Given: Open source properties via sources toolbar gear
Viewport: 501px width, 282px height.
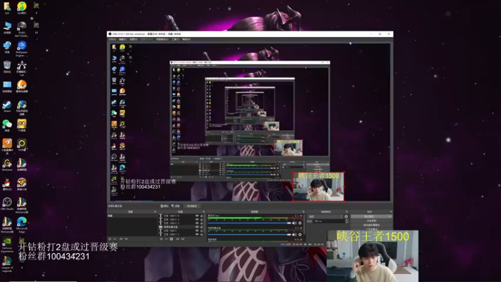Looking at the screenshot, I should (171, 239).
